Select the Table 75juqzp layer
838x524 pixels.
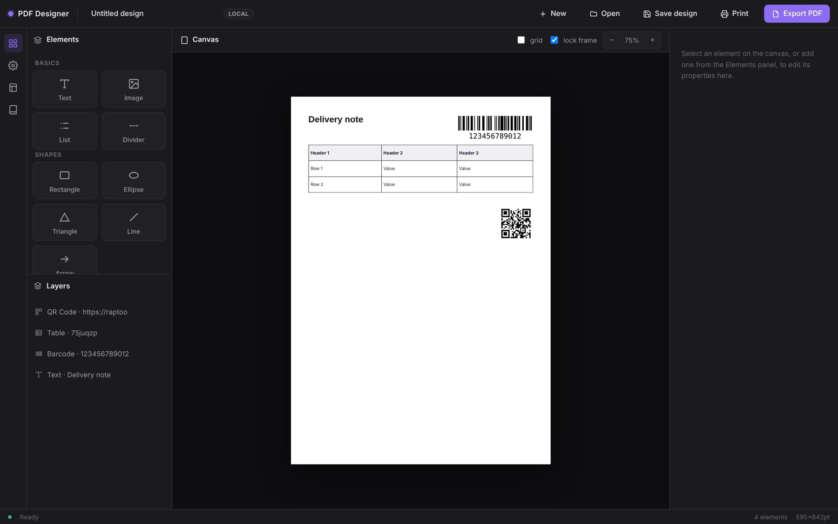[x=99, y=333]
